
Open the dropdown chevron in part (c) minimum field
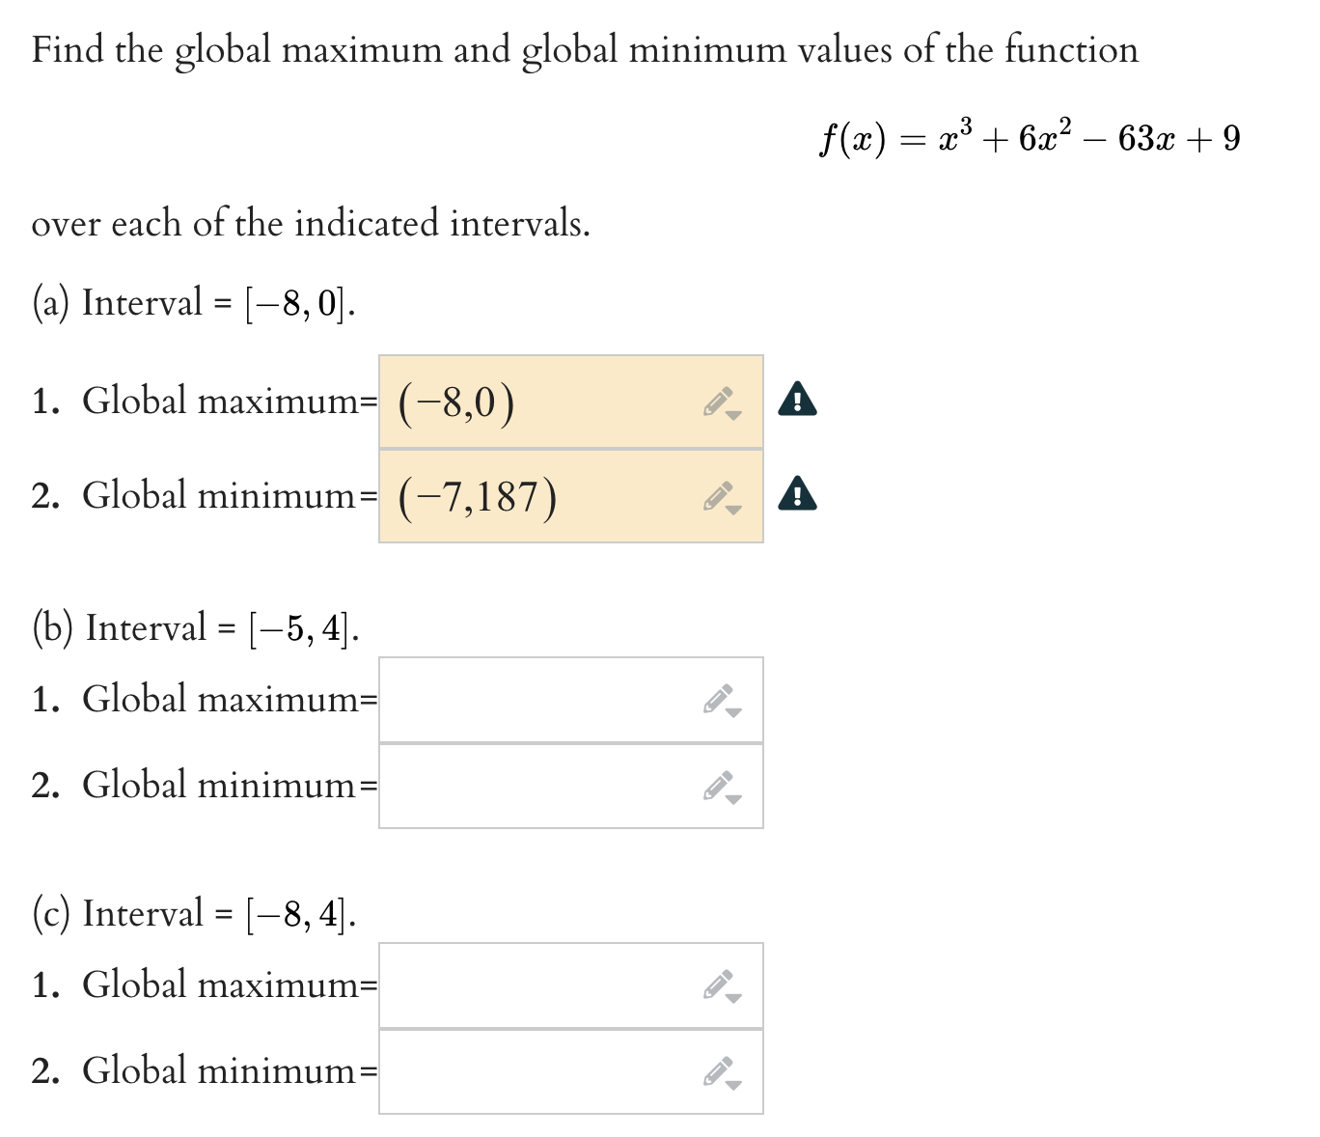pos(734,1084)
